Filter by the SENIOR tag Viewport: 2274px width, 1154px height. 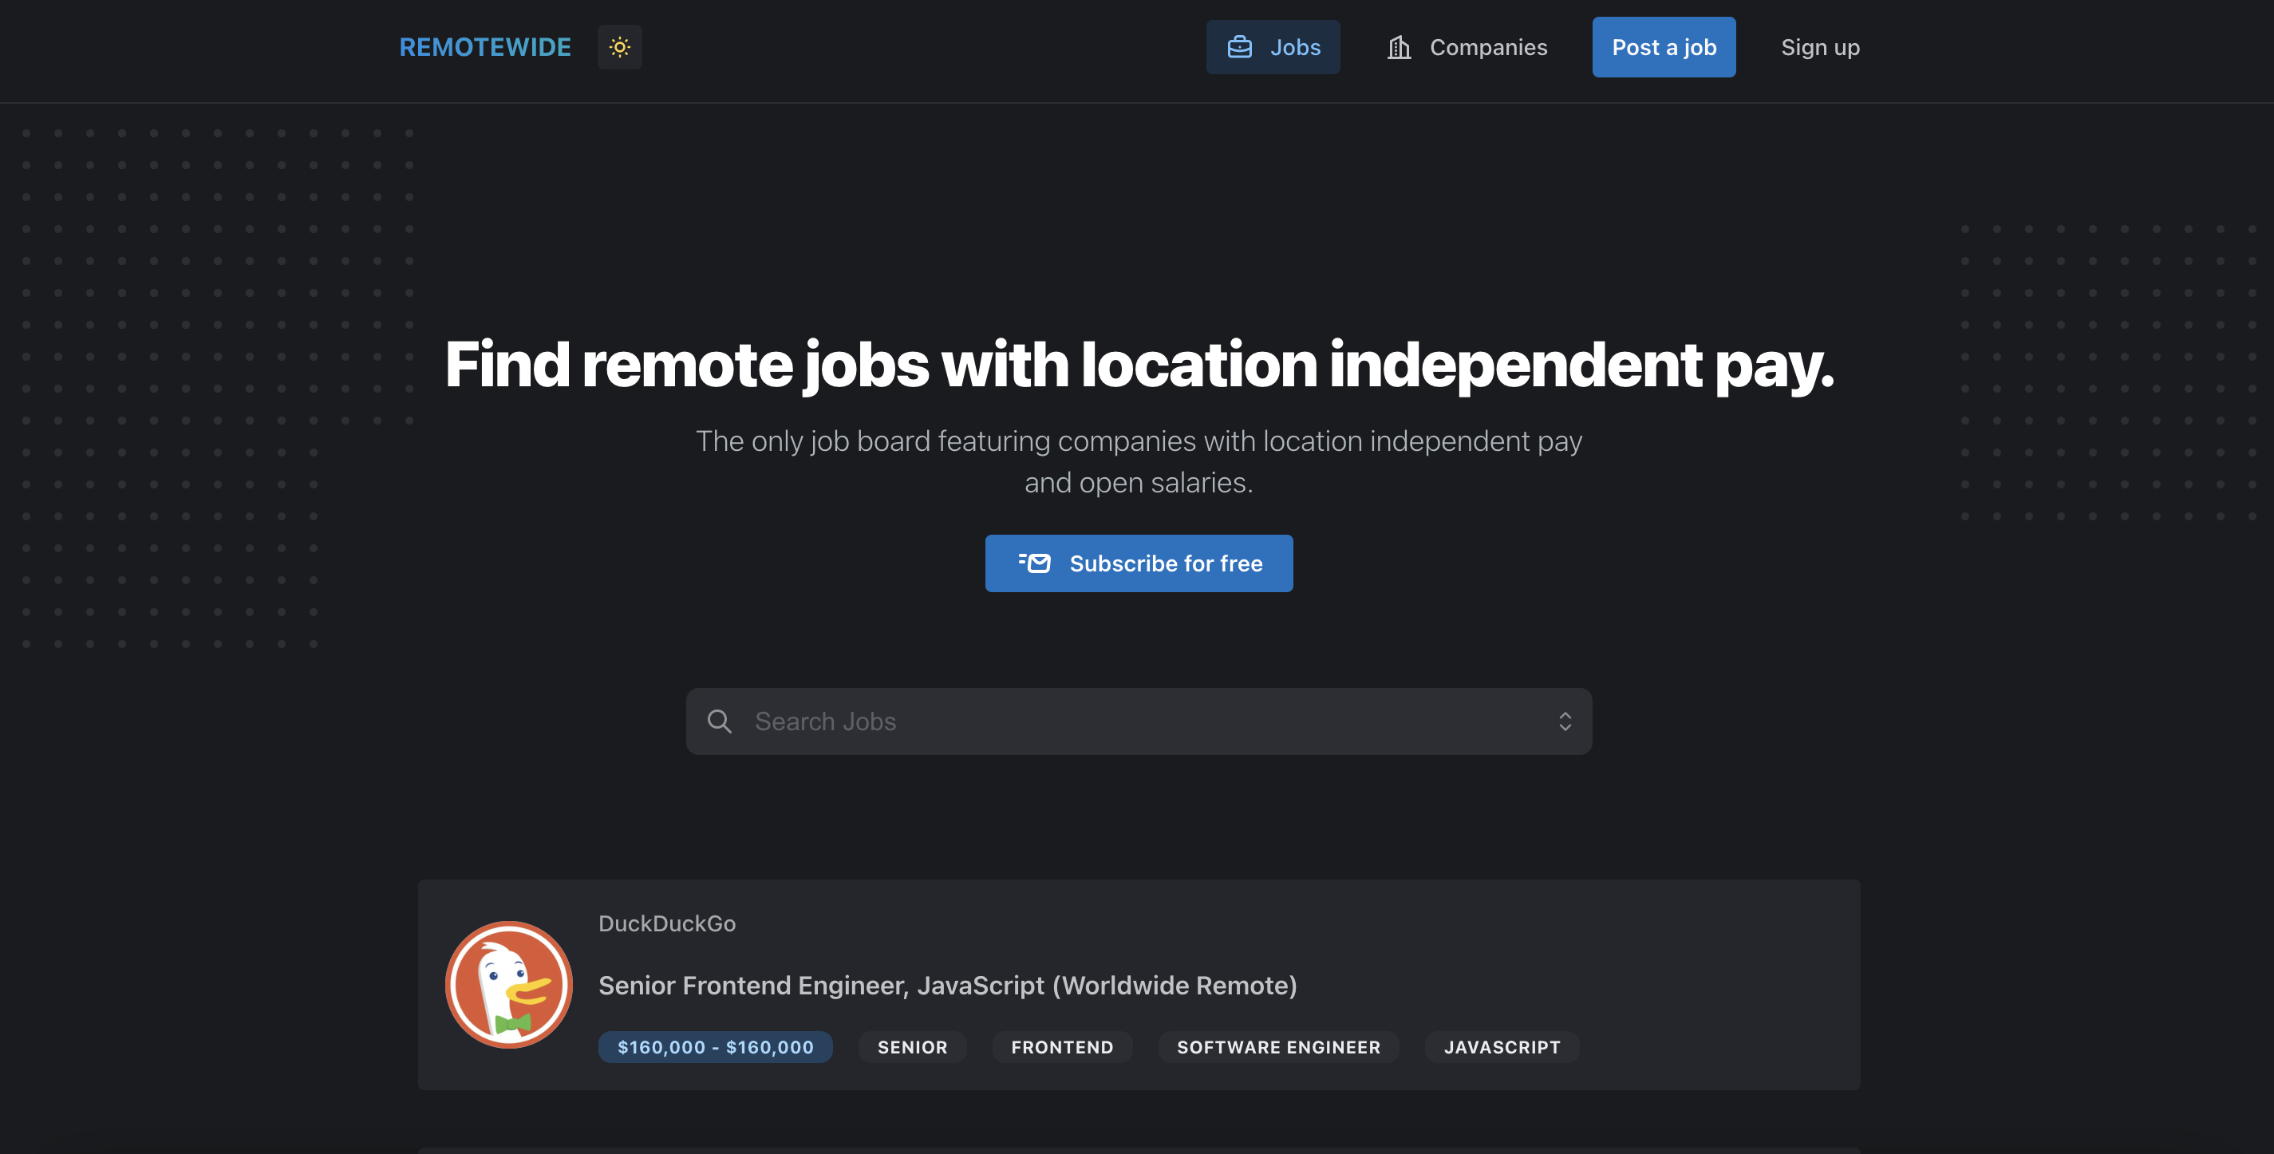[x=912, y=1047]
